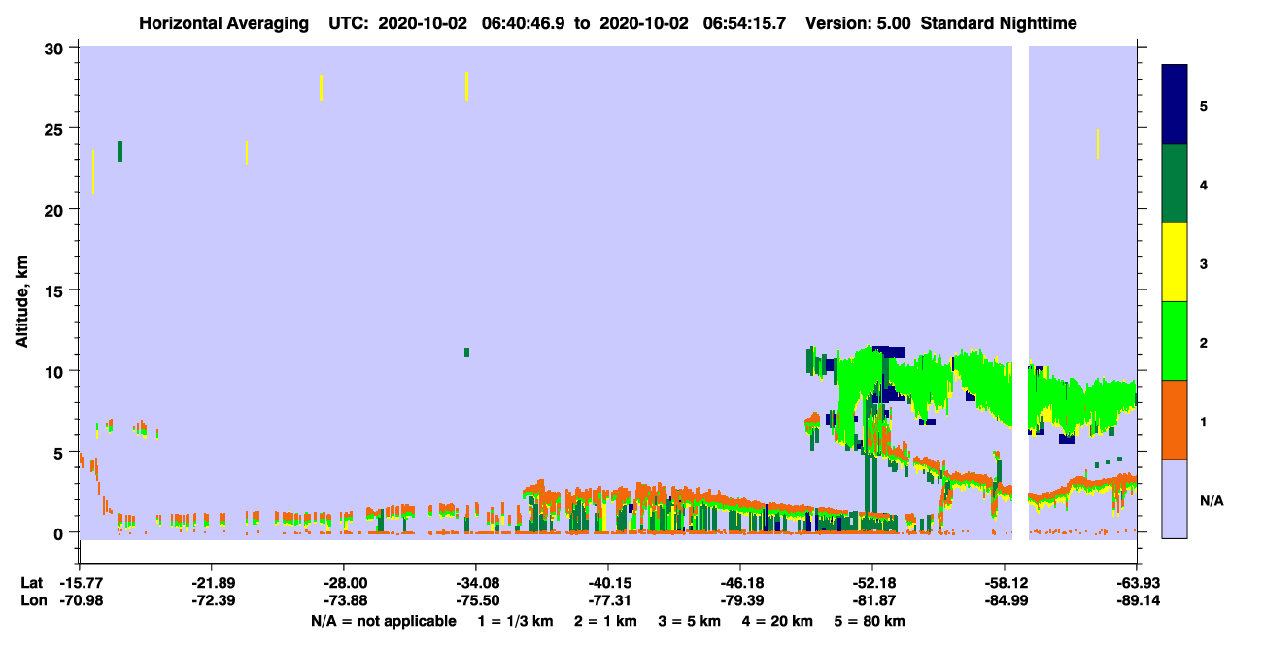Click the longitude value '-70.98'
1263x648 pixels.
(80, 600)
